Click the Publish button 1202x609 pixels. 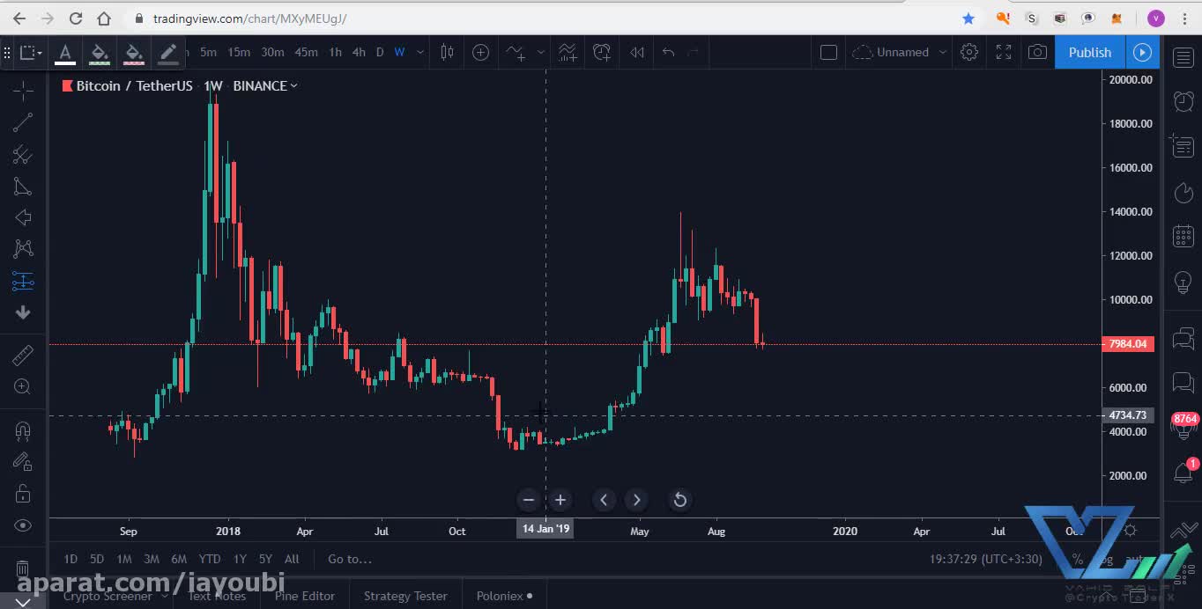click(1090, 52)
